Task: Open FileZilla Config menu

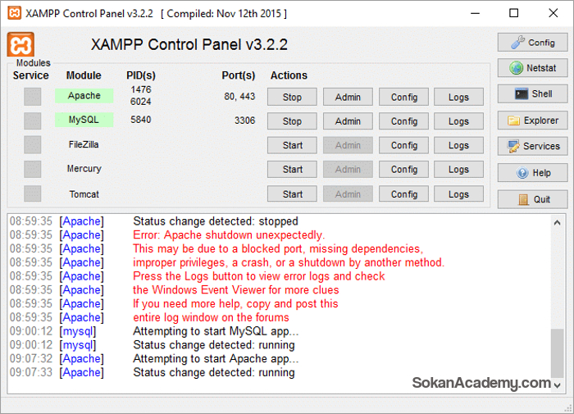Action: [x=403, y=145]
